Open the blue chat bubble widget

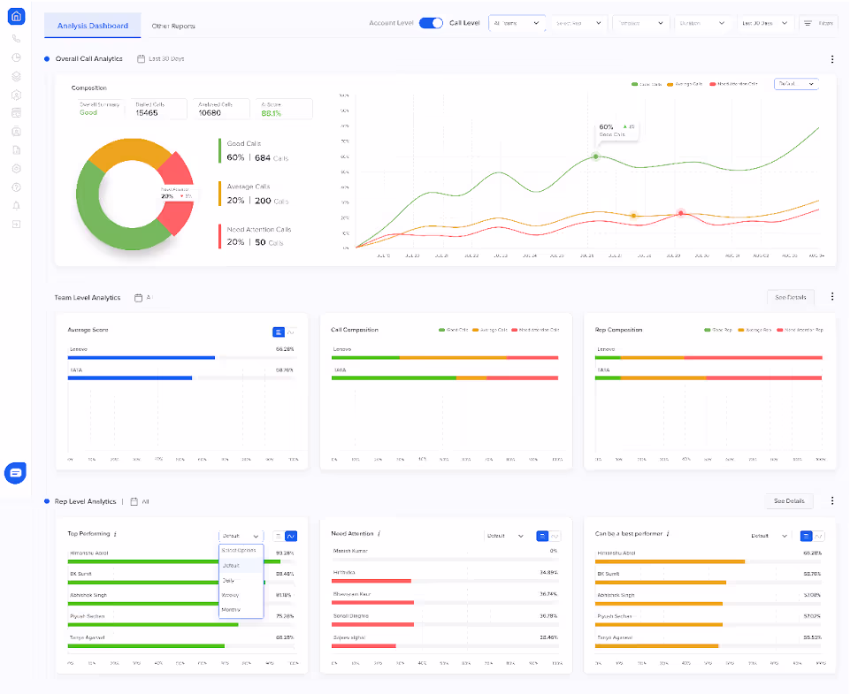16,473
